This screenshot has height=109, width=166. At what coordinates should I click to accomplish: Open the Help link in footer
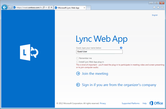coord(145,103)
